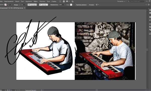This screenshot has width=151, height=91.
Task: Open the stroke weight dropdown
Action: (26, 5)
